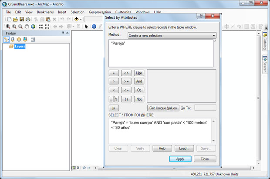The image size is (270, 179).
Task: Open the Method dropdown list
Action: [x=172, y=35]
